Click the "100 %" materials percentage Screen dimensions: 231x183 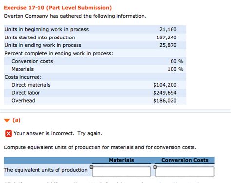click(175, 69)
